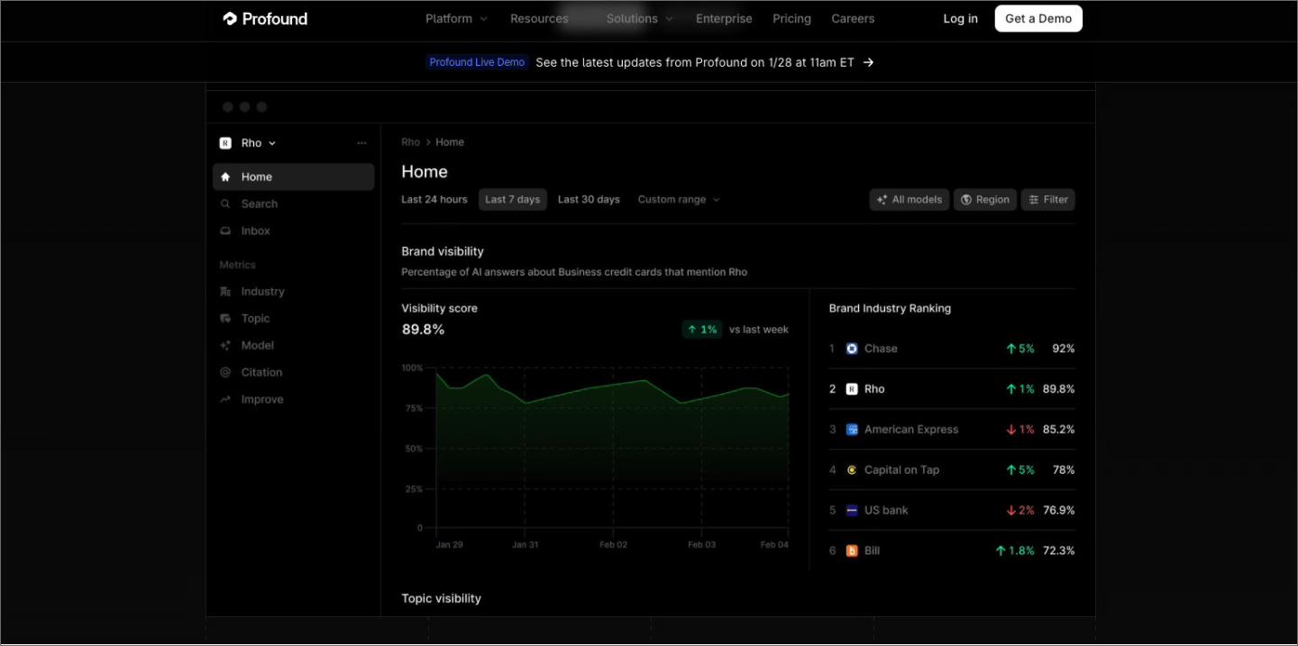Viewport: 1298px width, 646px height.
Task: Expand the Solutions dropdown
Action: [639, 19]
